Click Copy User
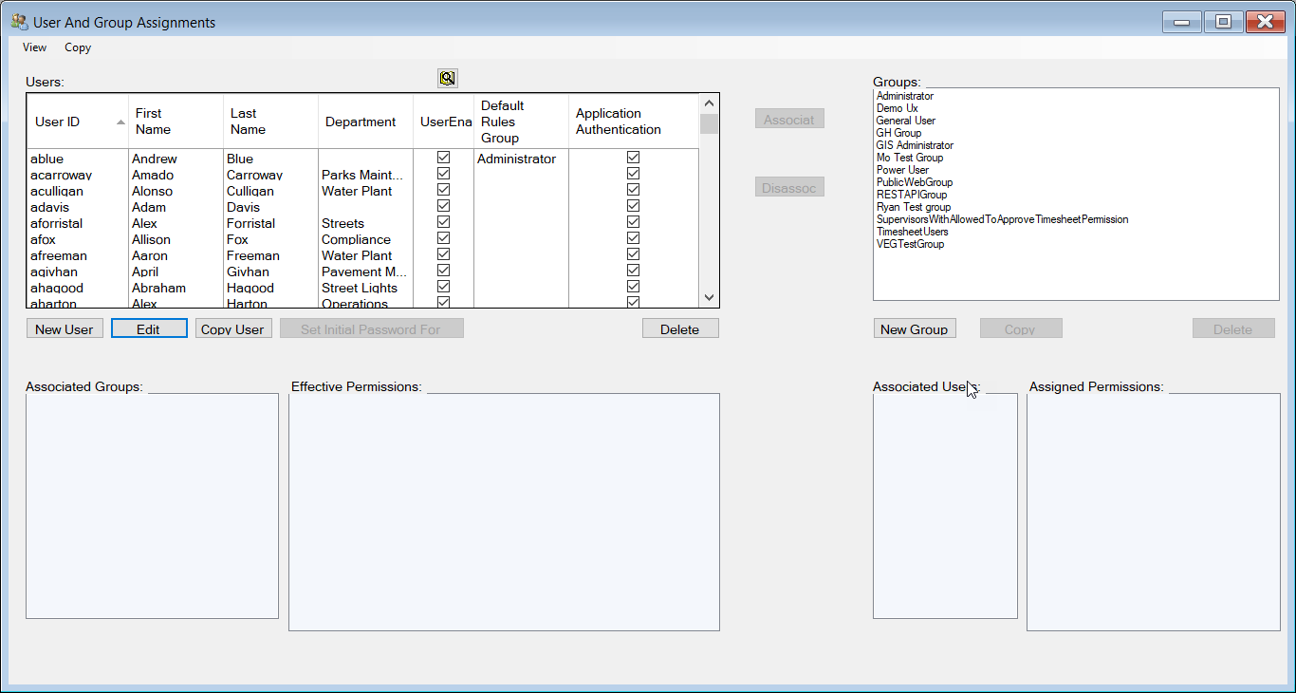Viewport: 1296px width, 693px height. [233, 328]
